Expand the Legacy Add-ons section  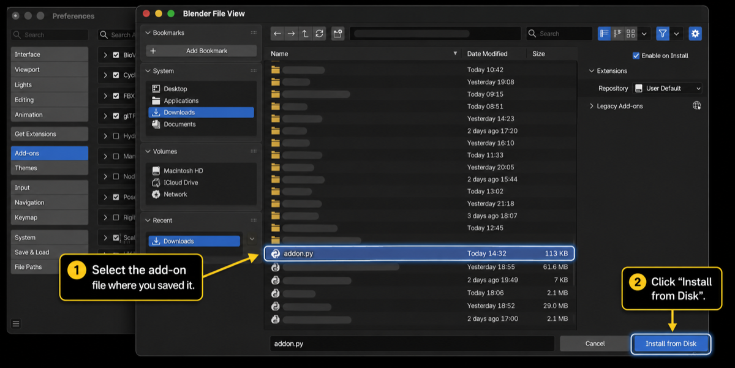point(592,107)
